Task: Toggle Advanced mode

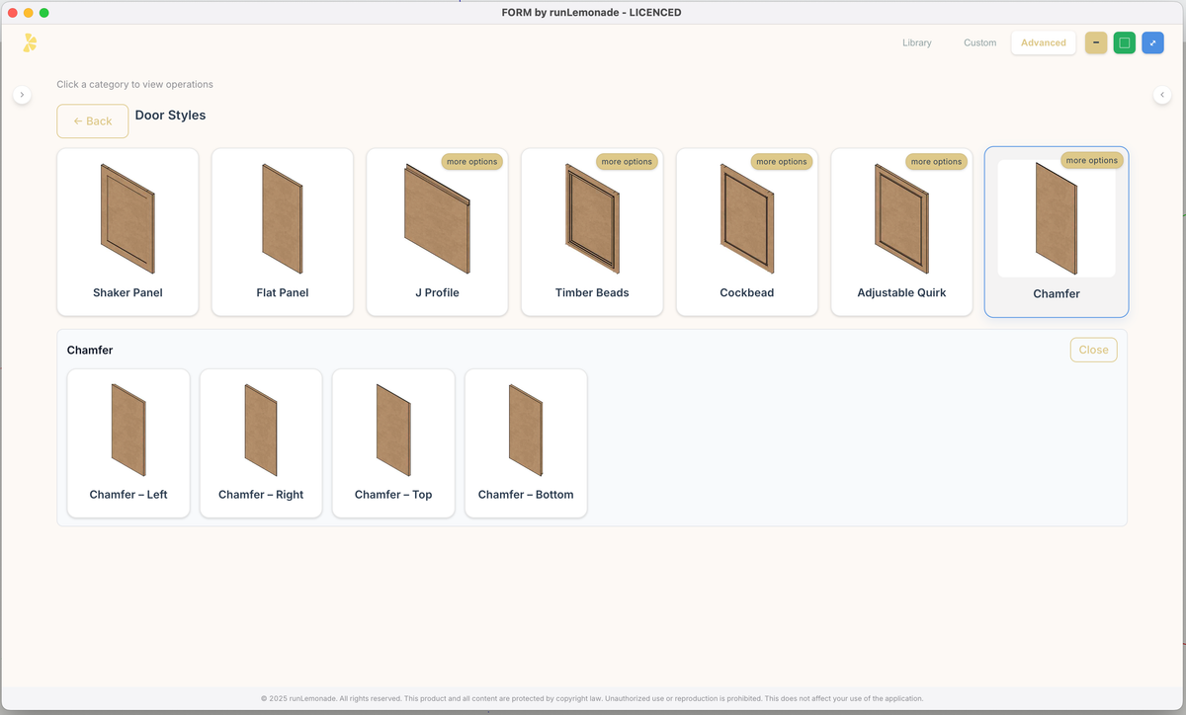Action: click(x=1043, y=42)
